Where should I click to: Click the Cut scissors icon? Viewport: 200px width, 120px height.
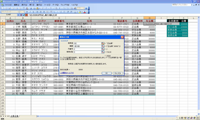pyautogui.click(x=31, y=8)
